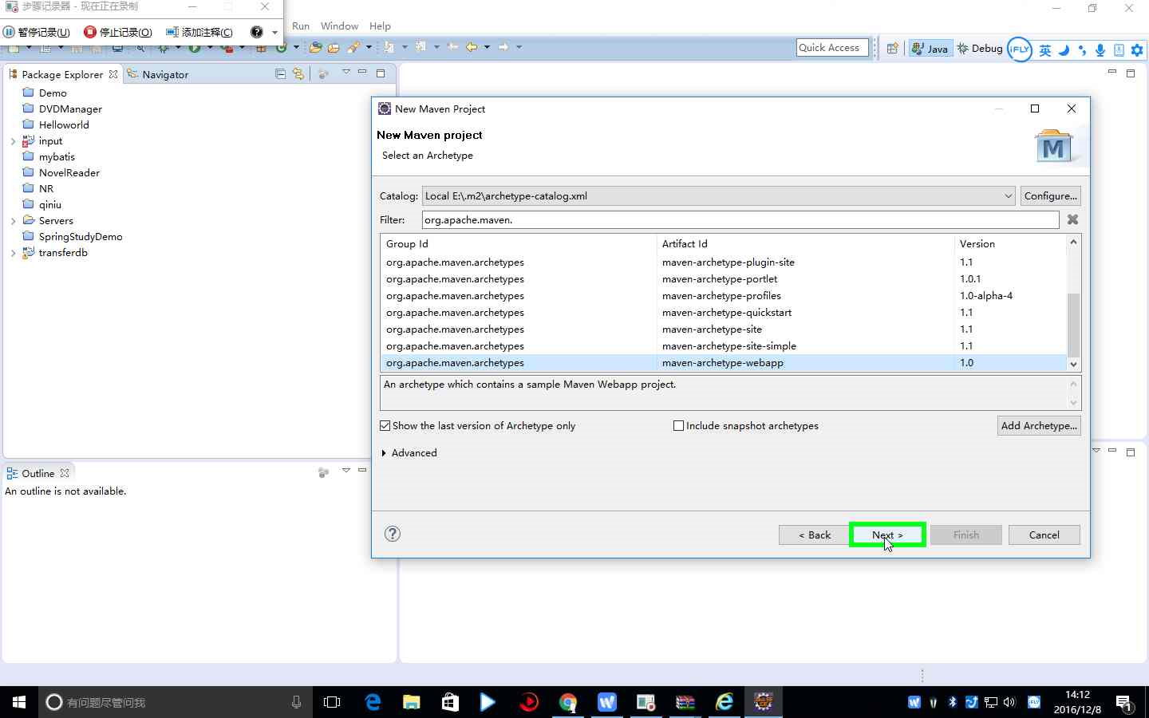Select maven-archetype-portlet row

coord(724,278)
